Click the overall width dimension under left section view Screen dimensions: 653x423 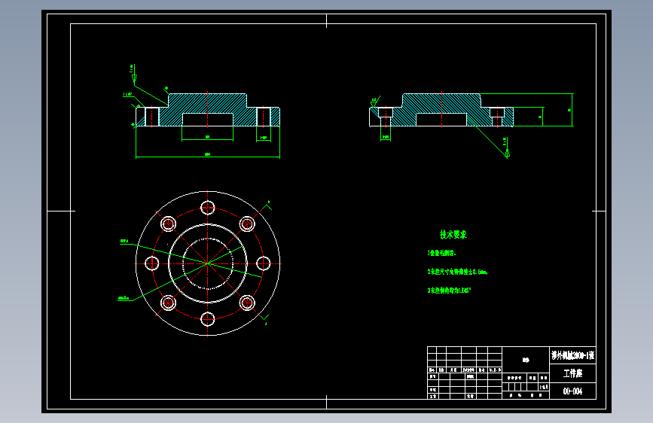[x=208, y=155]
